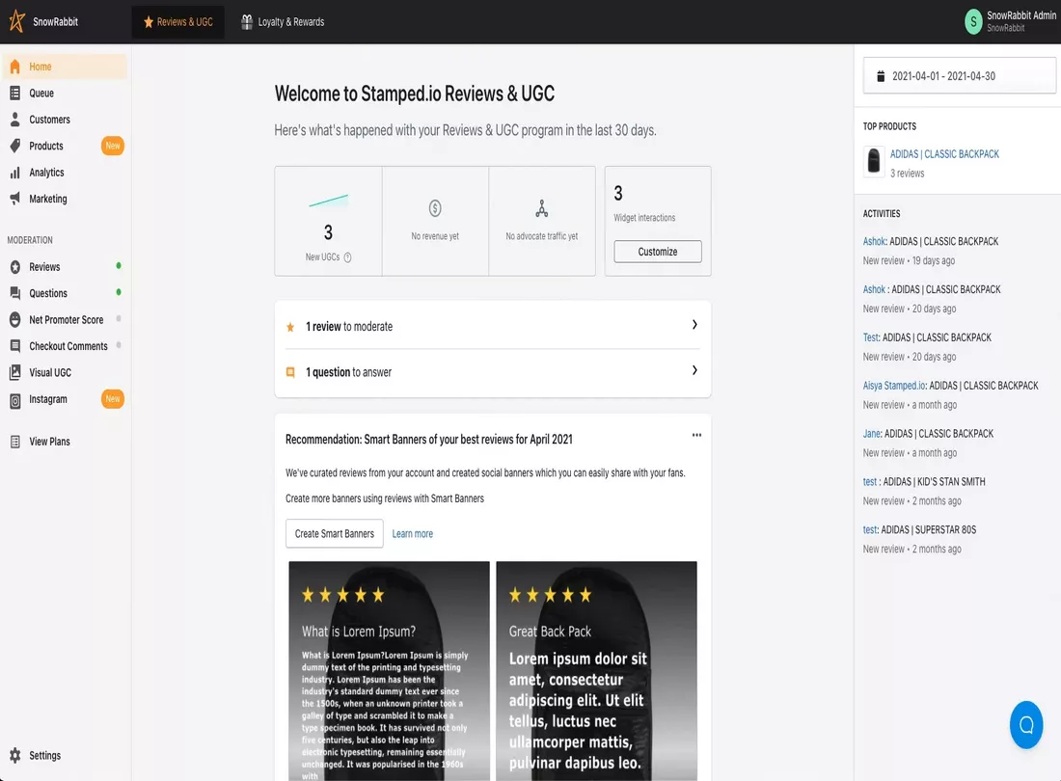Open the Analytics bar-chart icon
Image resolution: width=1061 pixels, height=781 pixels.
[14, 173]
